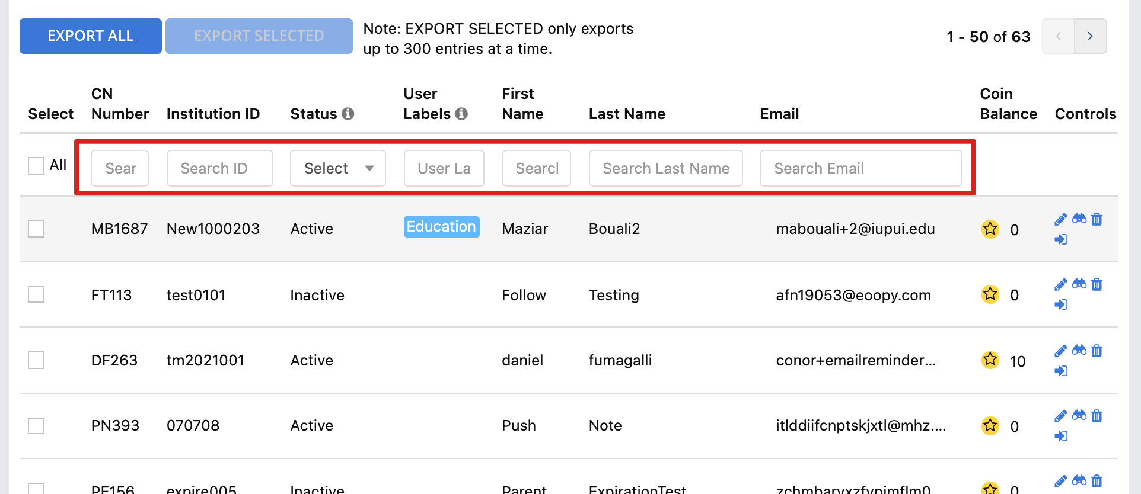View user MB1687 with binoculars icon
Screen dimensions: 1141x494
1079,219
